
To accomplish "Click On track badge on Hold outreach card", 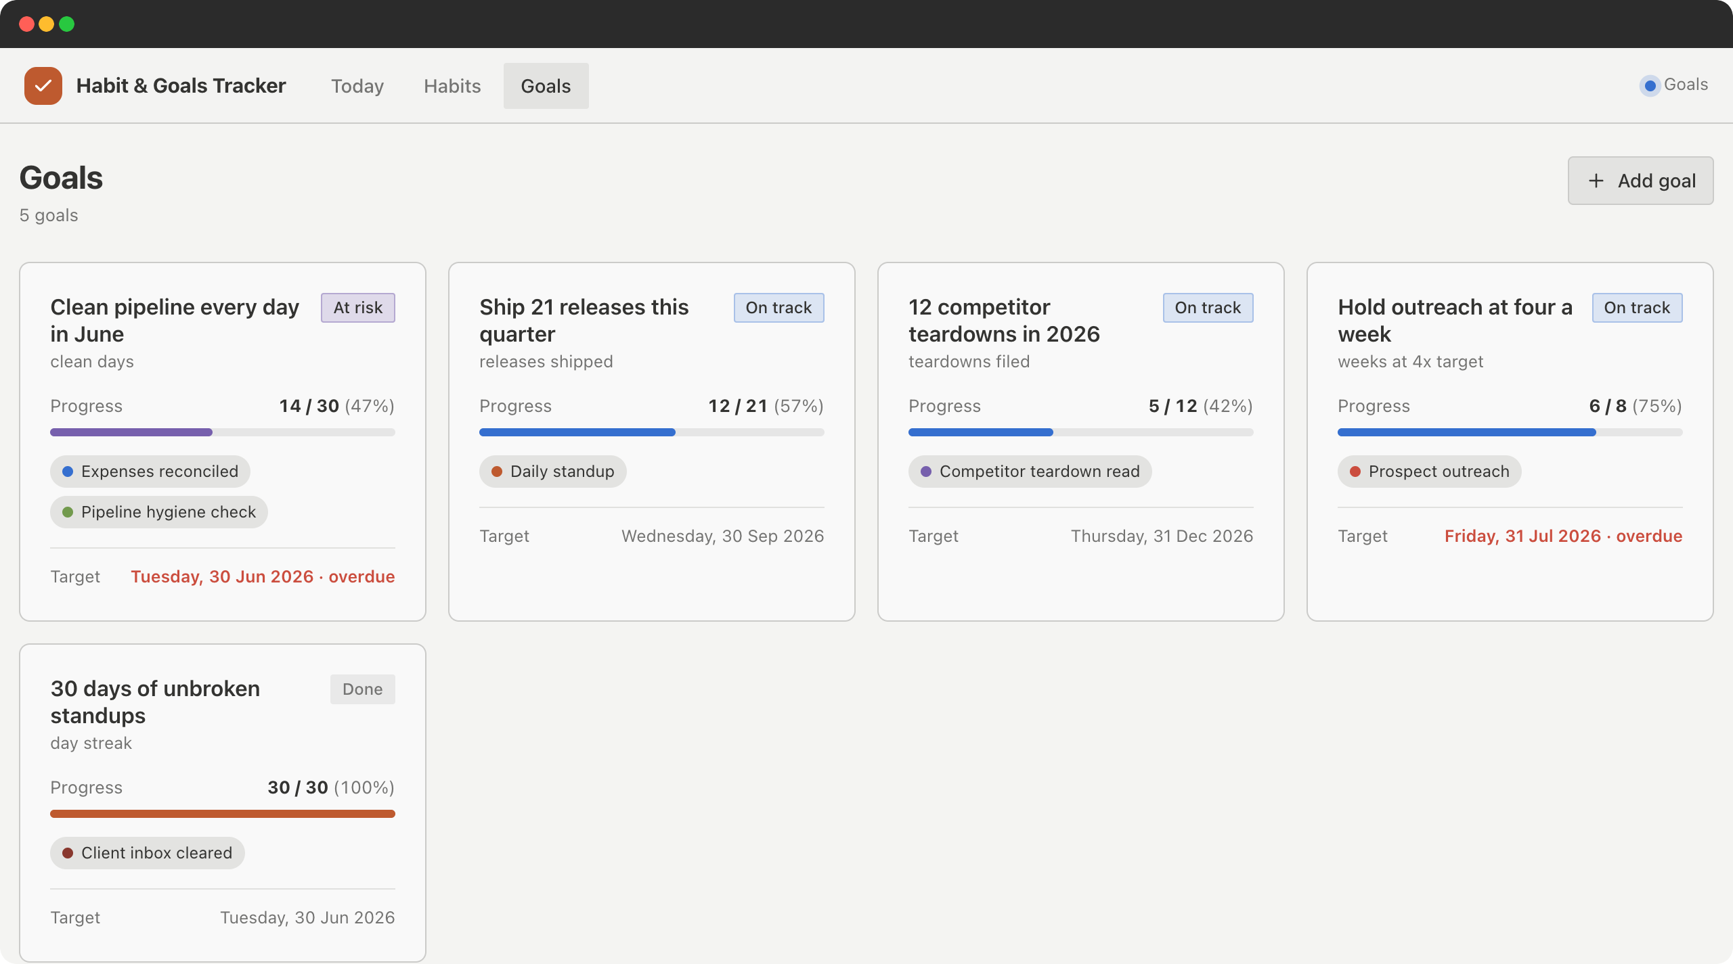I will pos(1638,308).
